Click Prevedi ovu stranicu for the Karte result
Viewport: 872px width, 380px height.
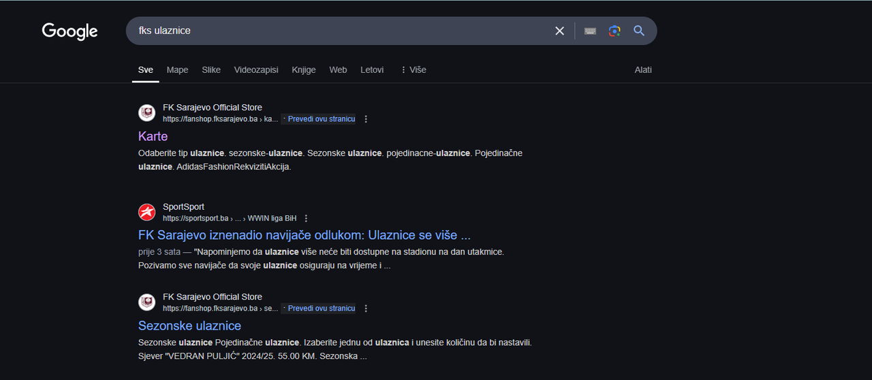click(321, 119)
